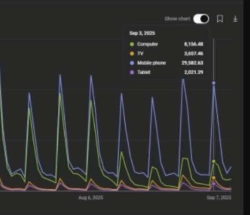Click the blue Mobile phone legend dot

tap(132, 63)
